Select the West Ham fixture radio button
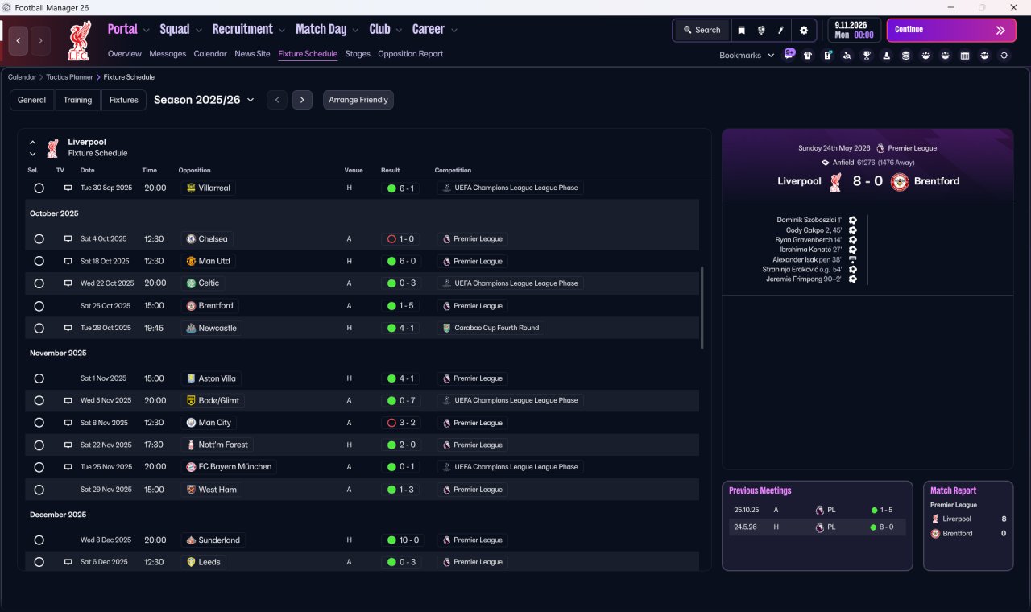 pyautogui.click(x=39, y=490)
